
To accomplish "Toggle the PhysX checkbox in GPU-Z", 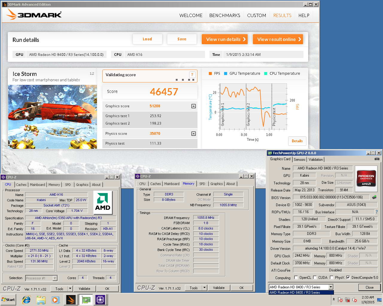I will [x=332, y=277].
